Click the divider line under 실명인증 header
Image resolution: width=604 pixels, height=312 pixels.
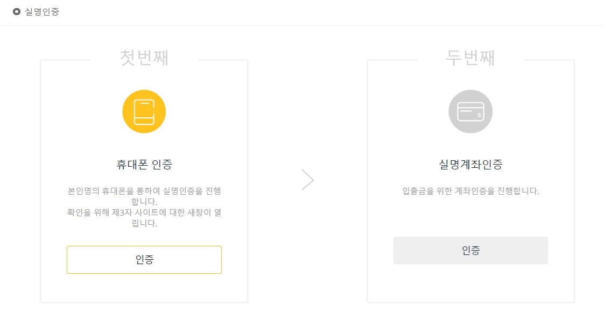[x=302, y=25]
